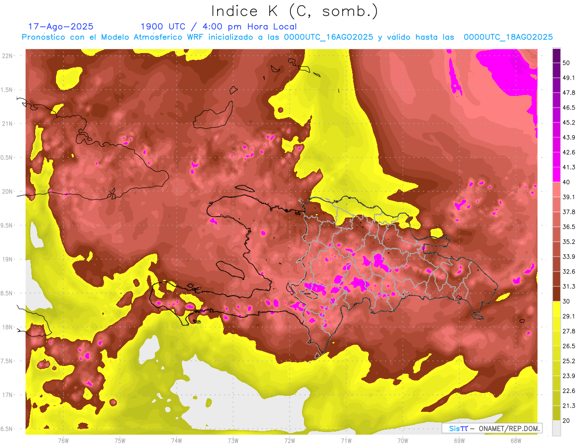Click the '76W' longitude label

click(x=63, y=440)
